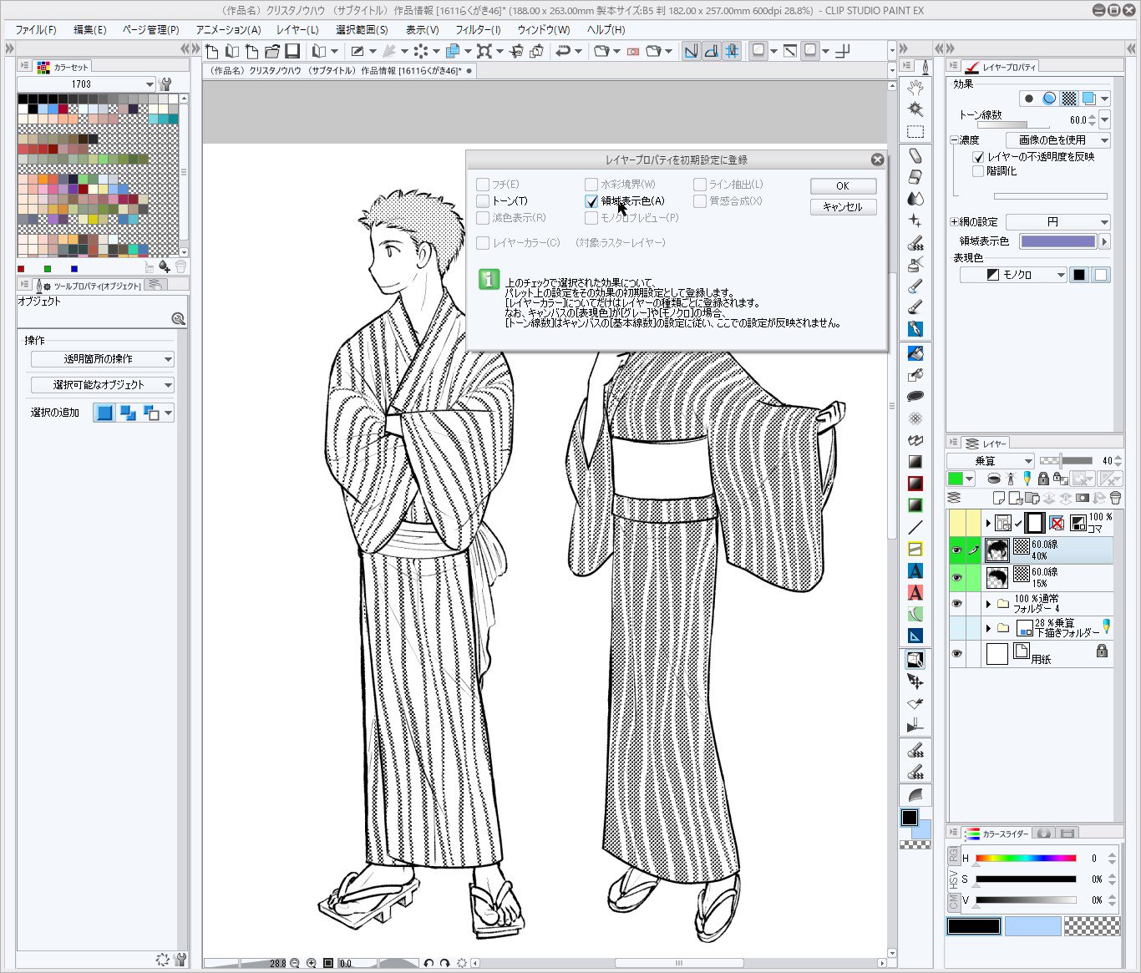Click the New raster layer icon
This screenshot has height=973, width=1141.
998,498
